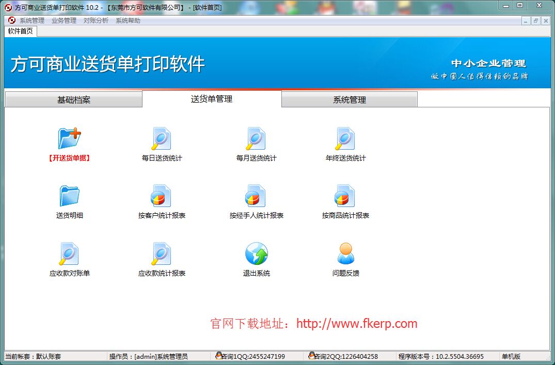
Task: Select the 软件首页 document tab
Action: (21, 31)
